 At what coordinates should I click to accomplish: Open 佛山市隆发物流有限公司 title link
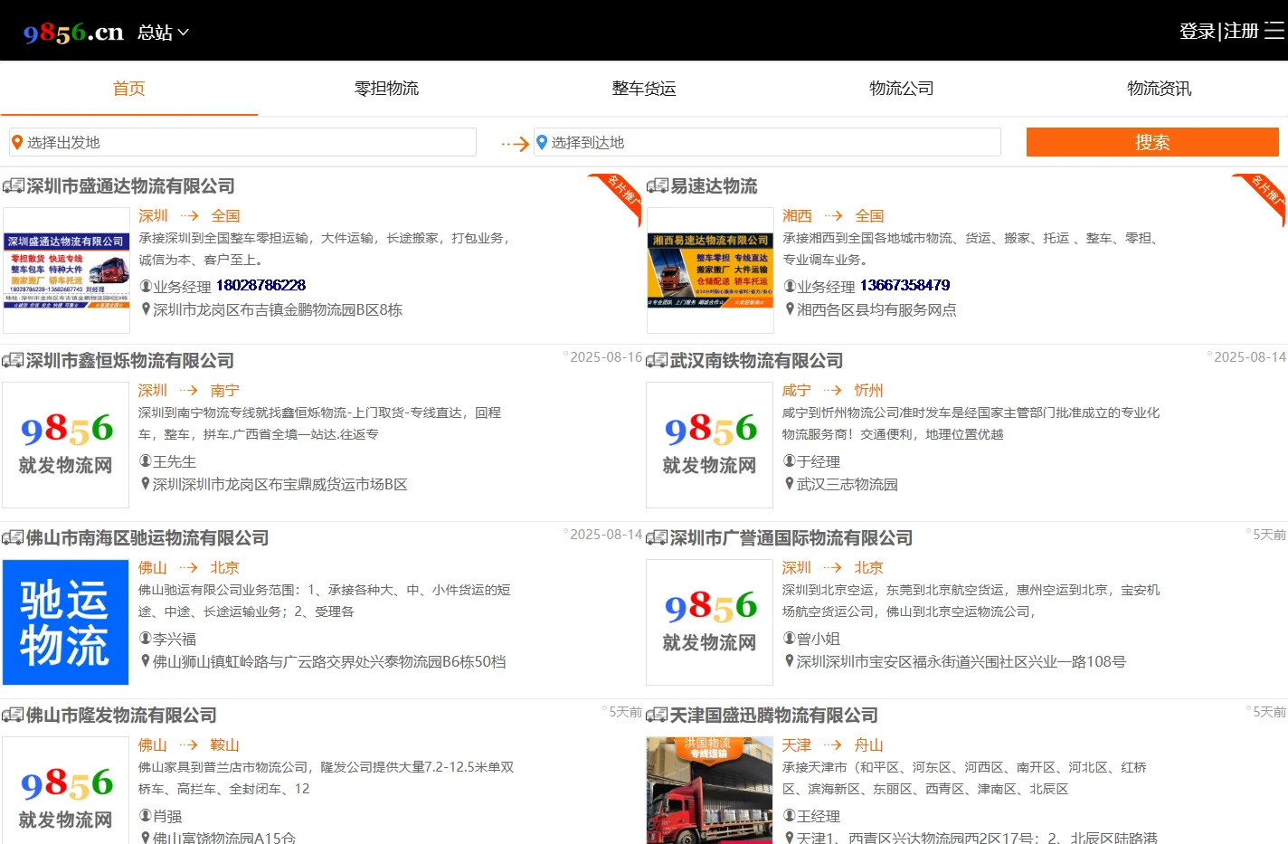[x=121, y=716]
